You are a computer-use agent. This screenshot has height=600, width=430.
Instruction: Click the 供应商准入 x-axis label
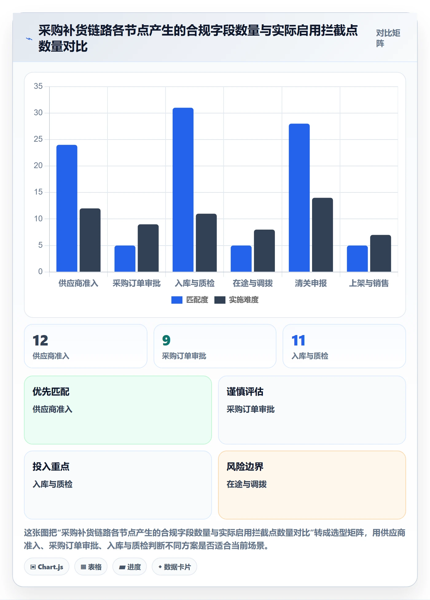point(78,283)
